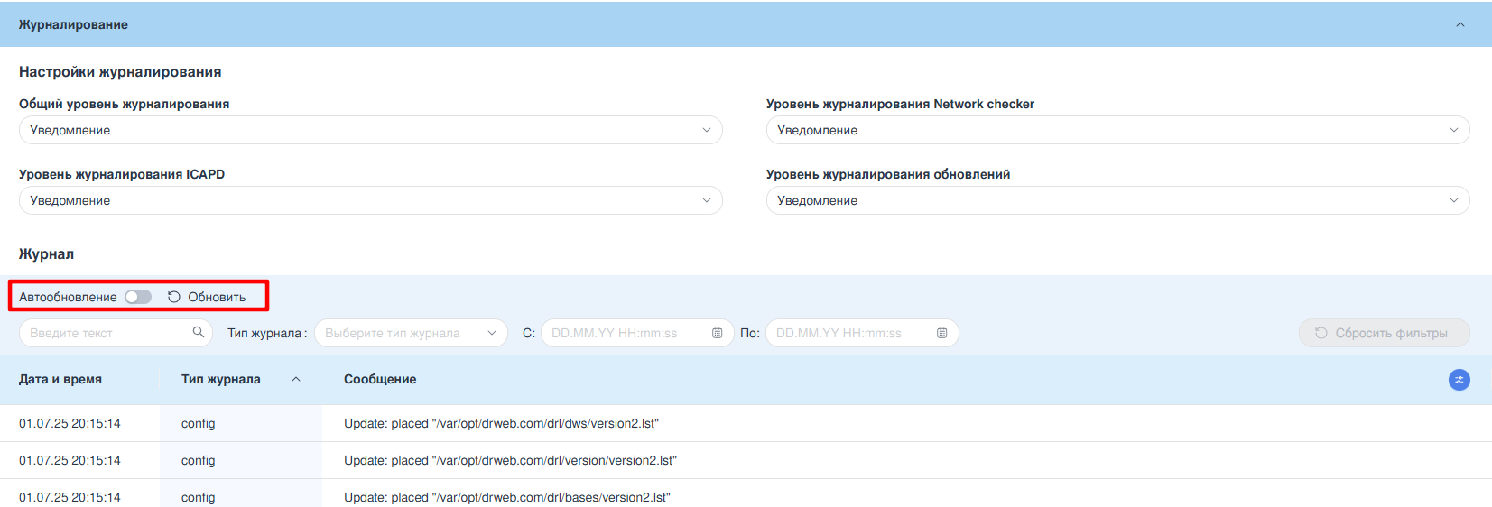This screenshot has width=1492, height=507.
Task: Open the Уровень журналирования обновлений dropdown
Action: tap(1117, 200)
